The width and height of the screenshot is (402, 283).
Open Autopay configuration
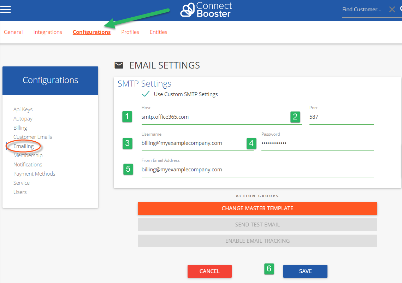[x=23, y=119]
